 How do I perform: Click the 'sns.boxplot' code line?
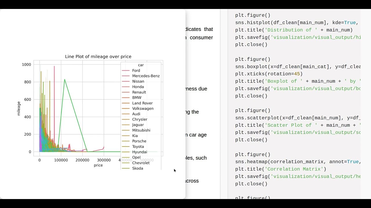click(298, 66)
